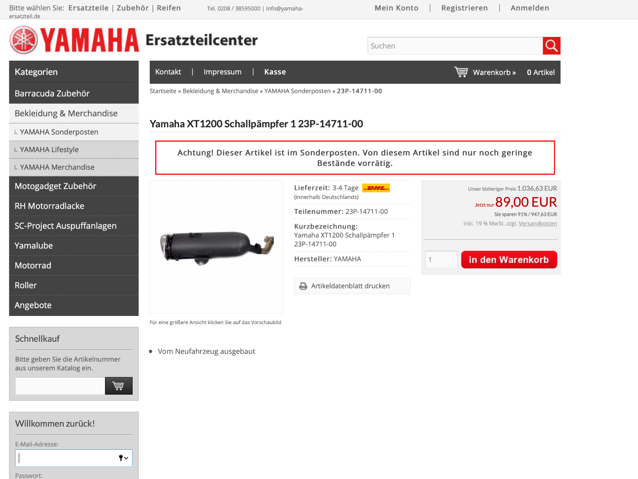
Task: Click the Schnellkauf cart icon button
Action: coord(119,386)
